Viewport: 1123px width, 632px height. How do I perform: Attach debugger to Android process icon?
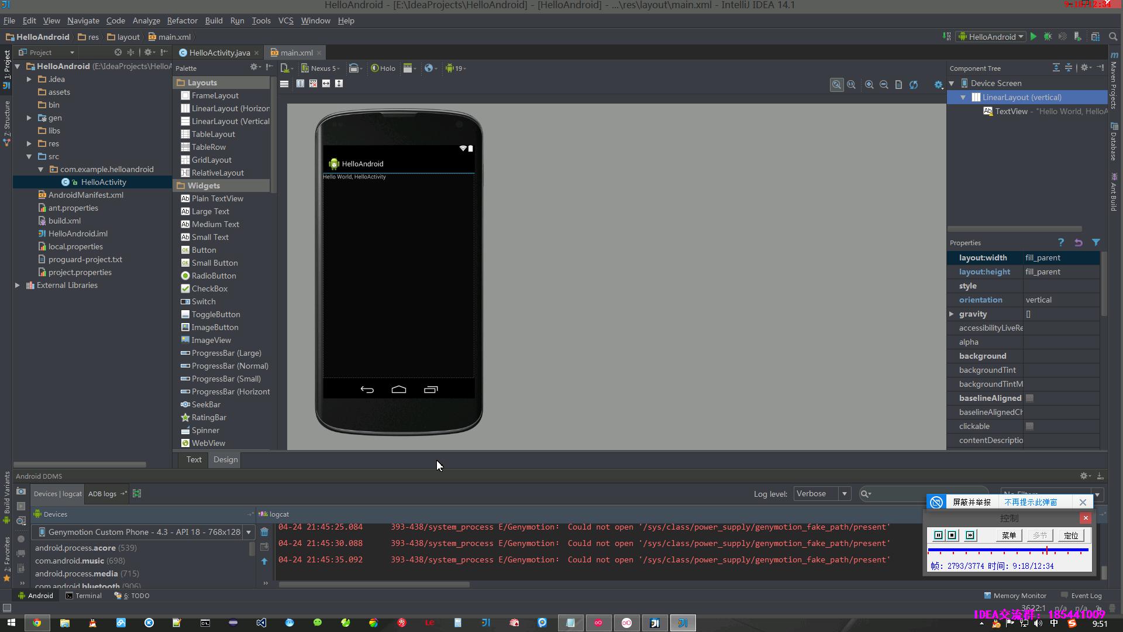coord(1077,36)
